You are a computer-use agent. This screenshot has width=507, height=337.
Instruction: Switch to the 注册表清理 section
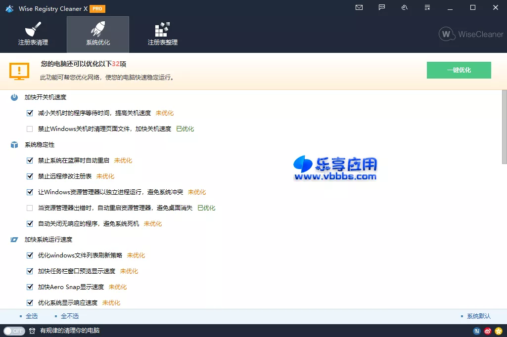click(x=33, y=34)
